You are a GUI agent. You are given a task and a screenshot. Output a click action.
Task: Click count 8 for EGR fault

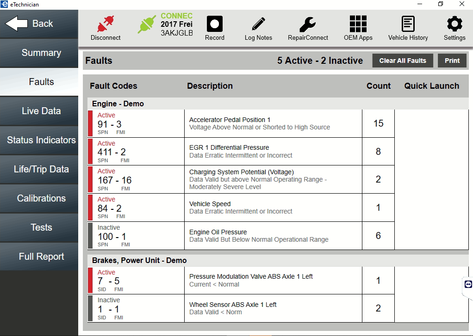(x=378, y=151)
